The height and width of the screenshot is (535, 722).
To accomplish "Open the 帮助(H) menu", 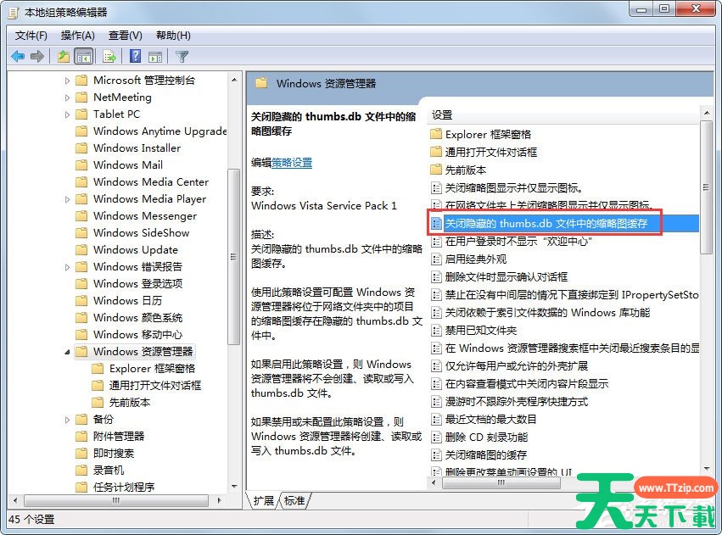I will 173,36.
